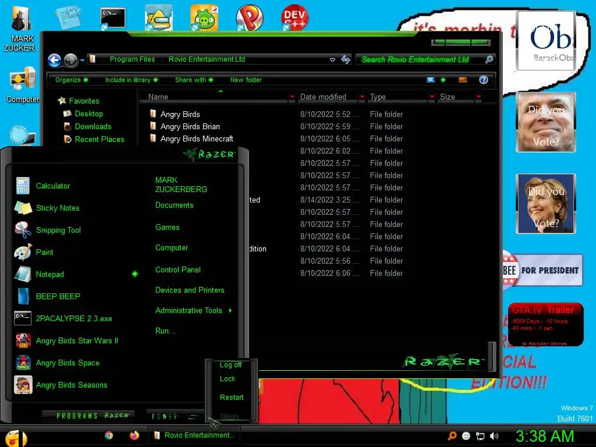
Task: Open the Share with dropdown
Action: click(x=194, y=80)
